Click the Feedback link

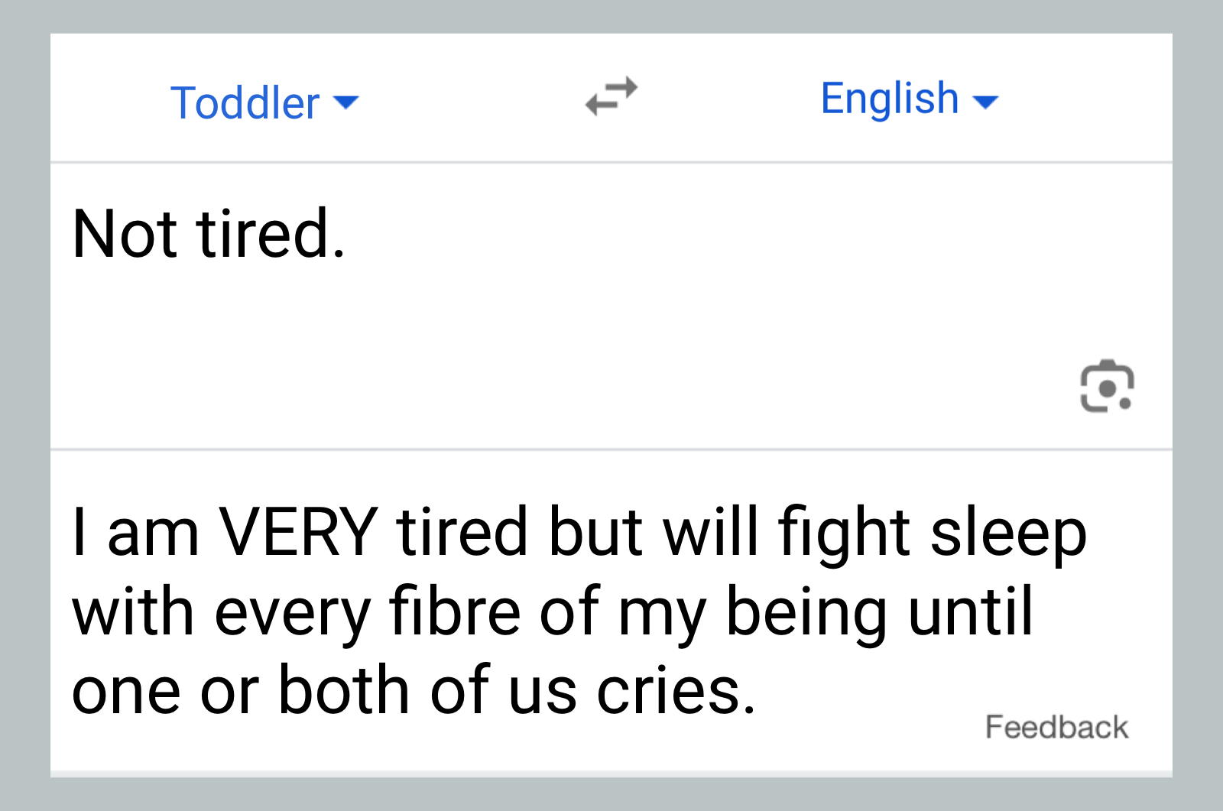click(x=1056, y=727)
